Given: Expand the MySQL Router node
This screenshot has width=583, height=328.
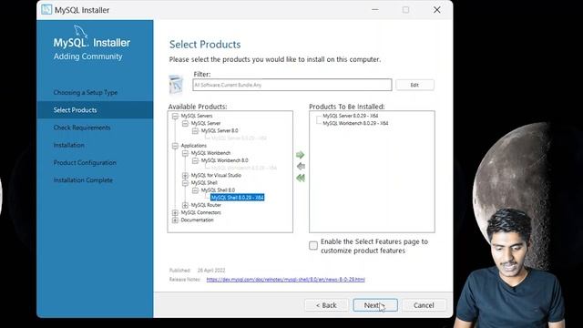Looking at the screenshot, I should pyautogui.click(x=185, y=205).
